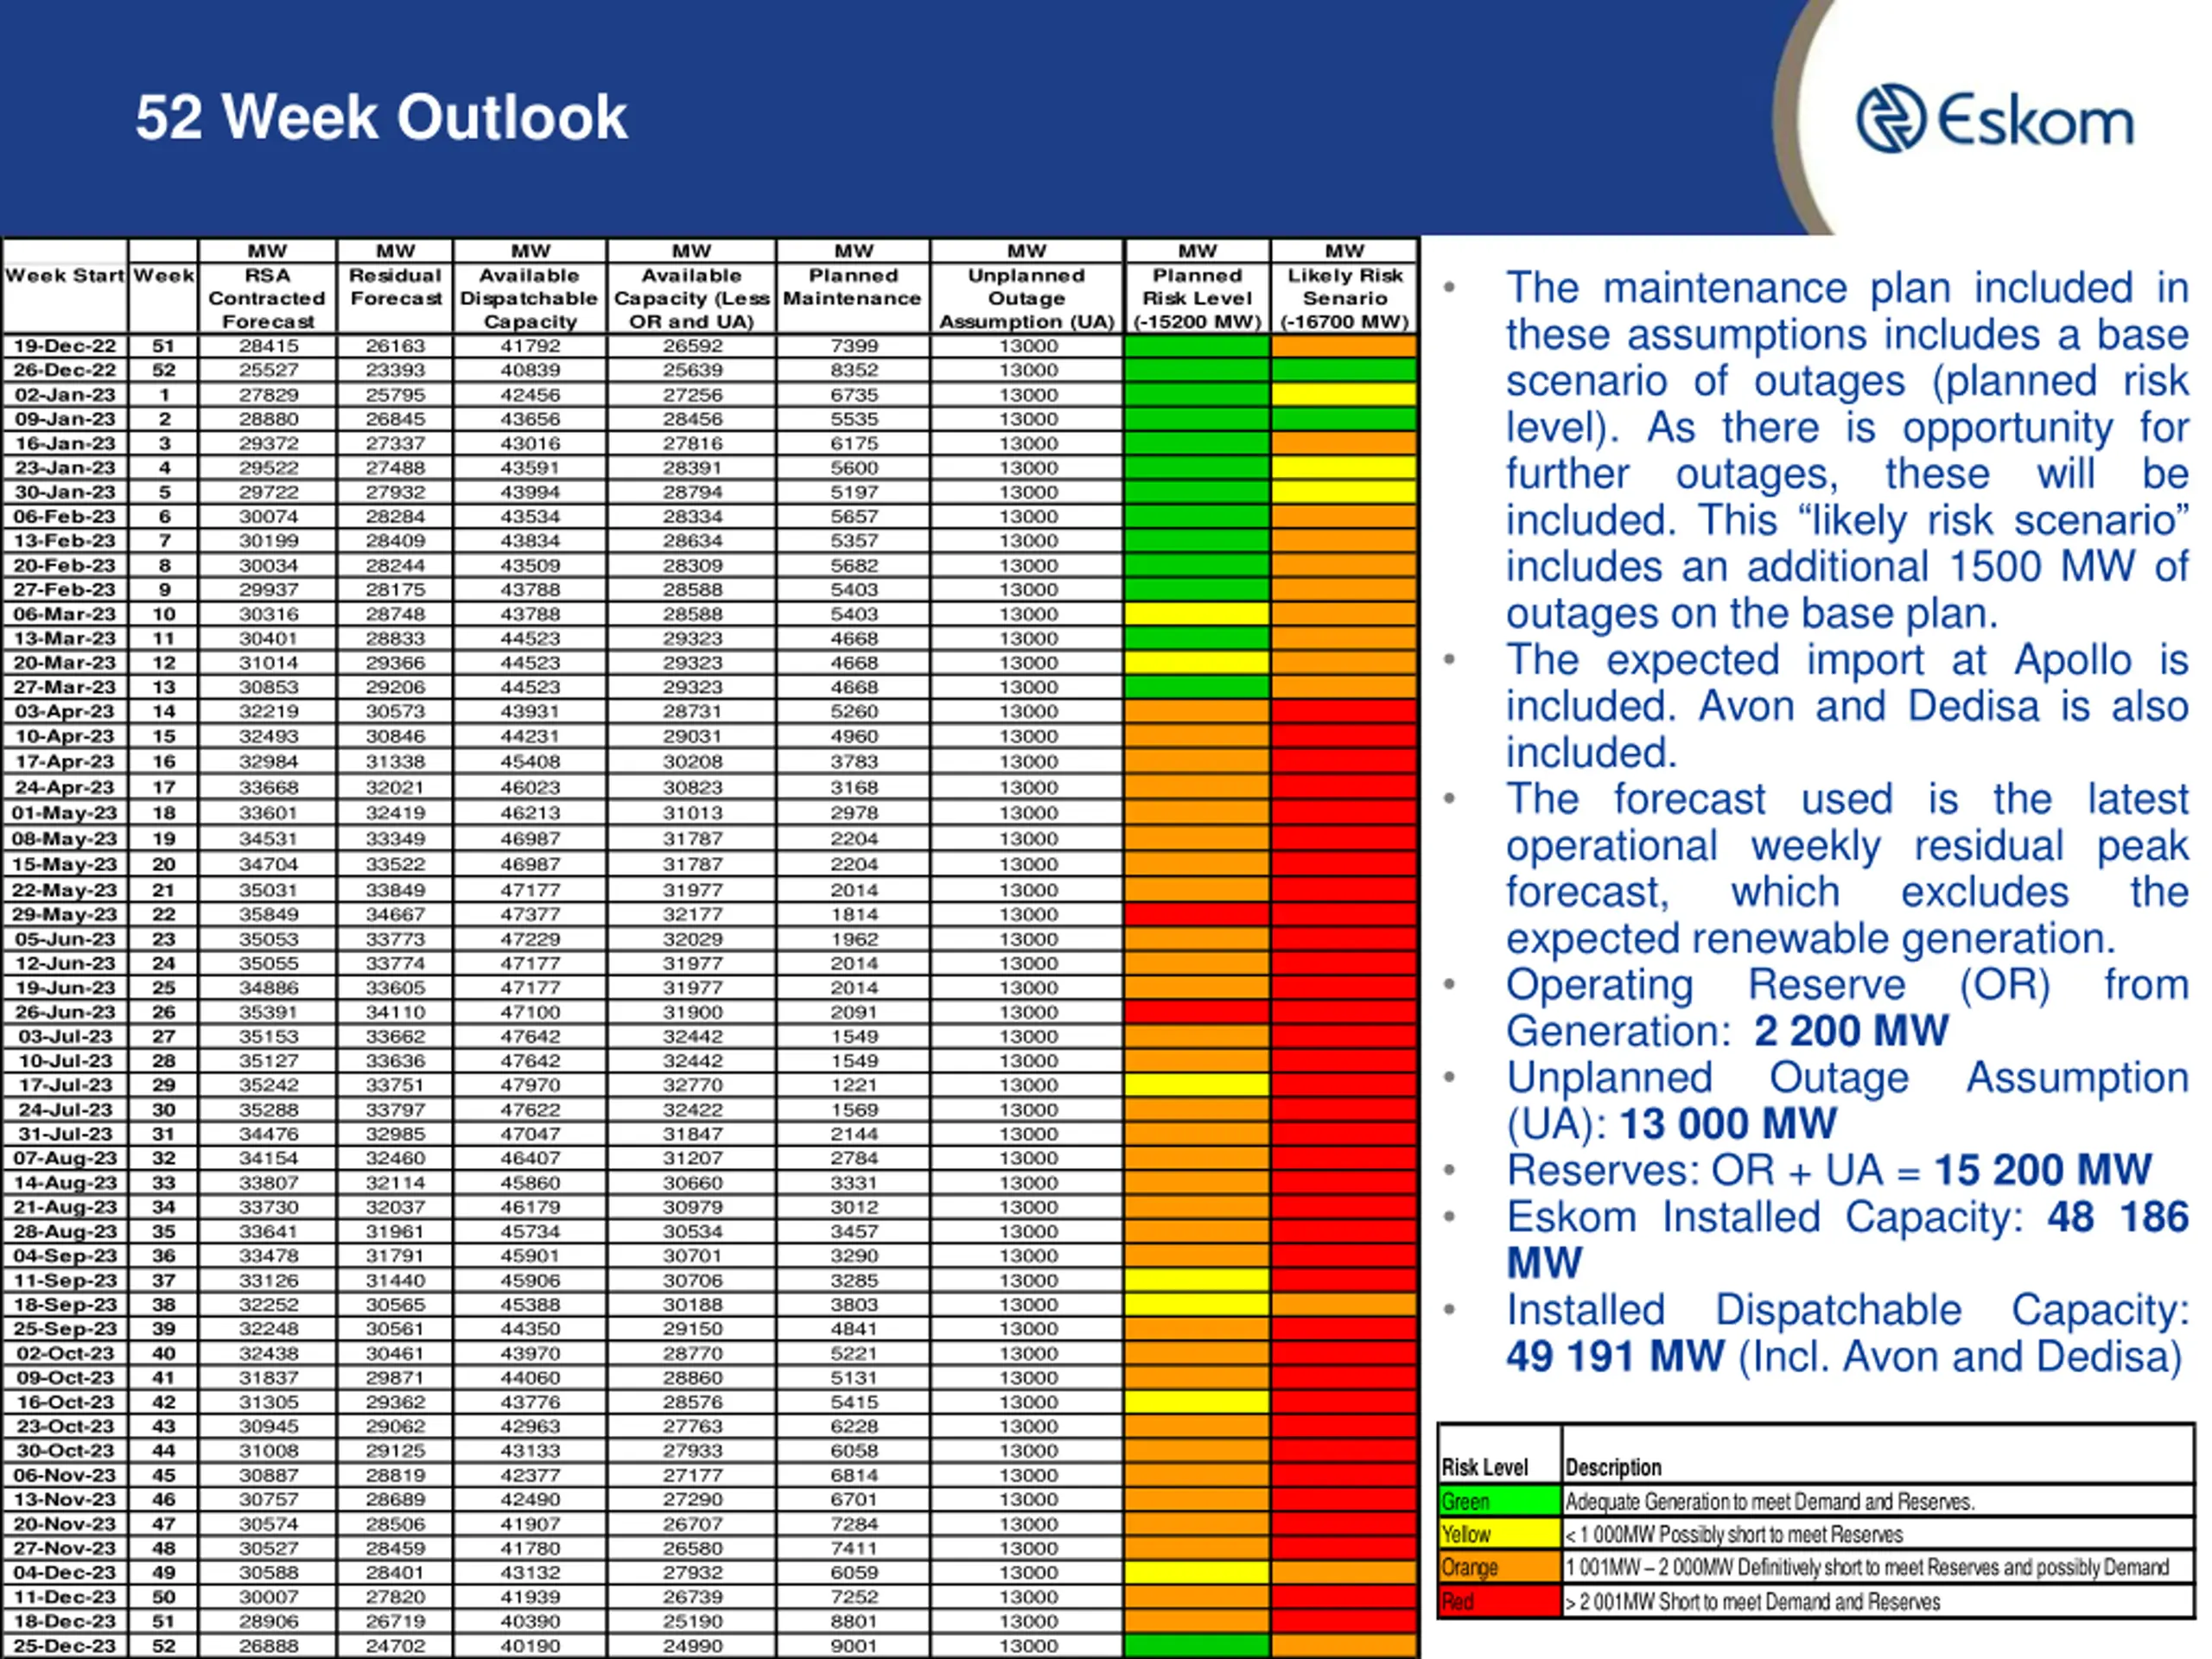Select the bold '2 200 MW' operating reserve text
The width and height of the screenshot is (2212, 1659).
pos(1851,1031)
